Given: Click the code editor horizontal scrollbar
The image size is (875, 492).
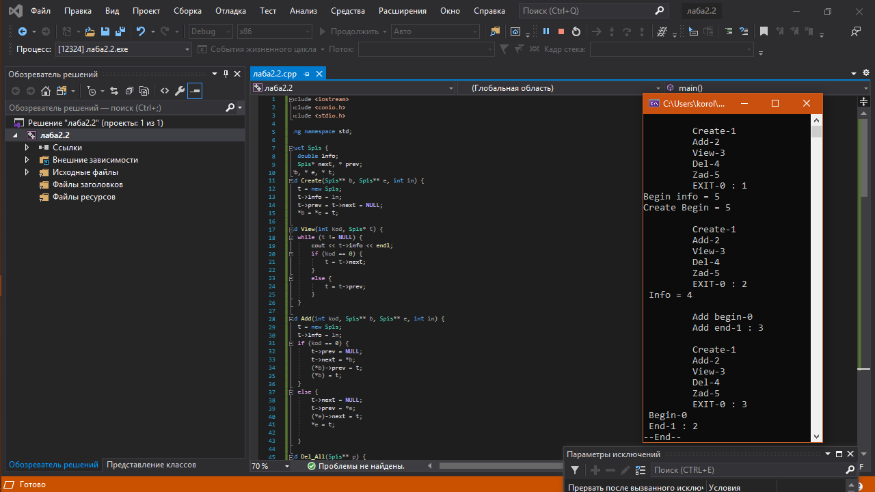Looking at the screenshot, I should [500, 466].
